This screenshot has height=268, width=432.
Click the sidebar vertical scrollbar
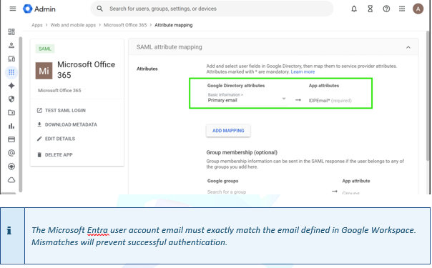[x=21, y=114]
